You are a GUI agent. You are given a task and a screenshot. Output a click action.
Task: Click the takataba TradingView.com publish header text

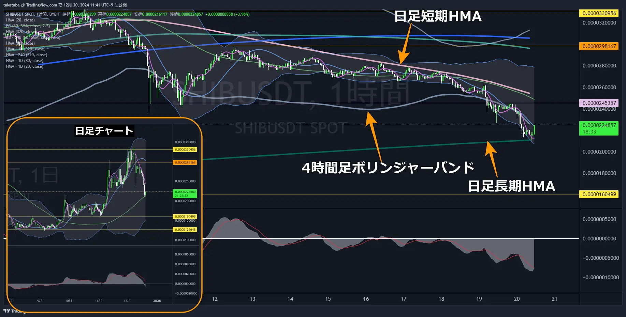65,5
